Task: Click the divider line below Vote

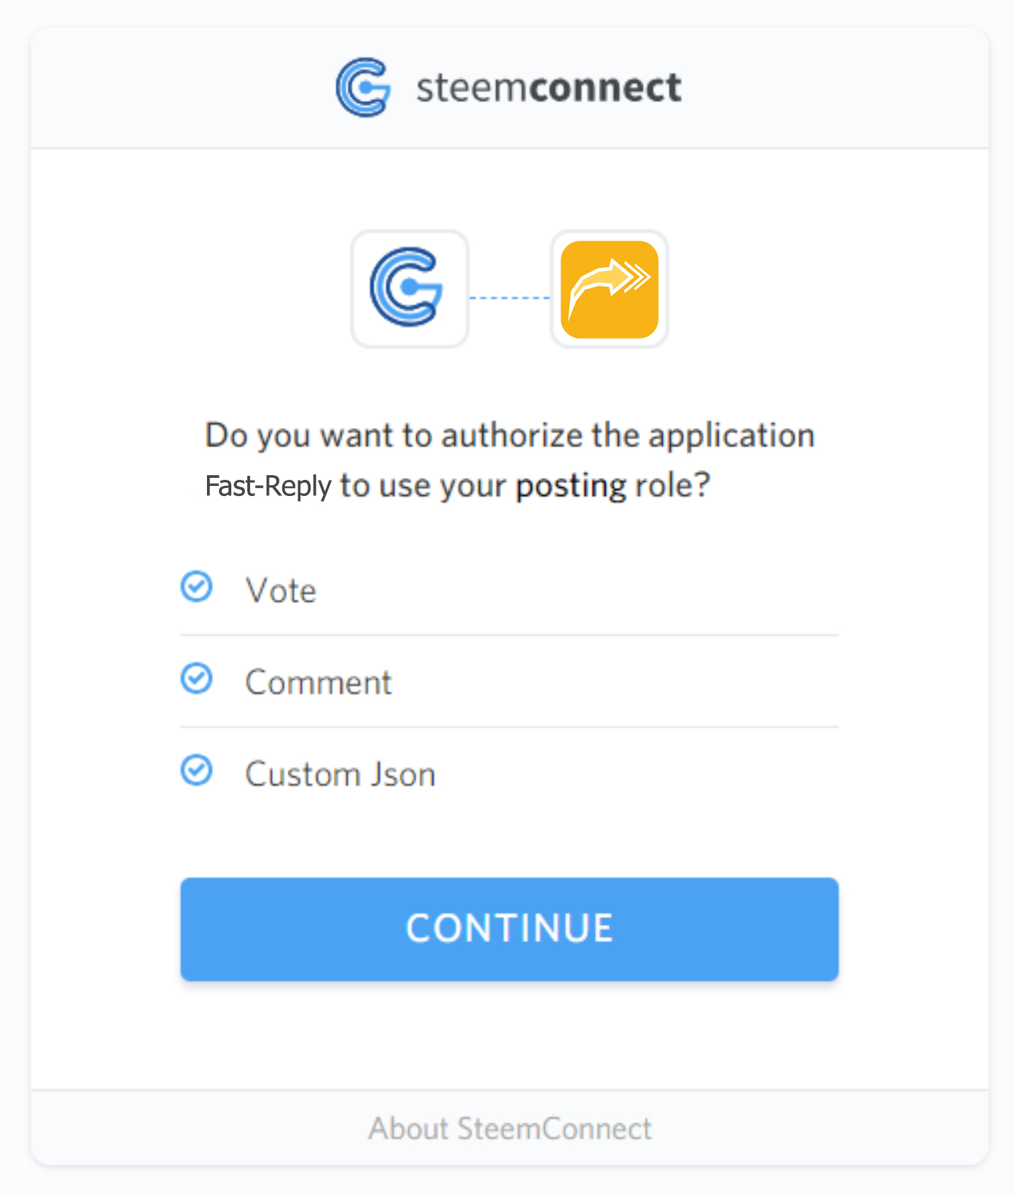Action: pyautogui.click(x=509, y=635)
